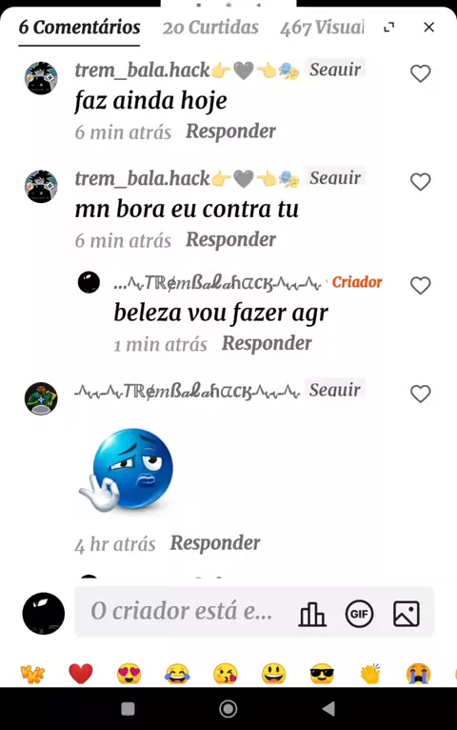
Task: Attach an image to the comment
Action: point(407,614)
